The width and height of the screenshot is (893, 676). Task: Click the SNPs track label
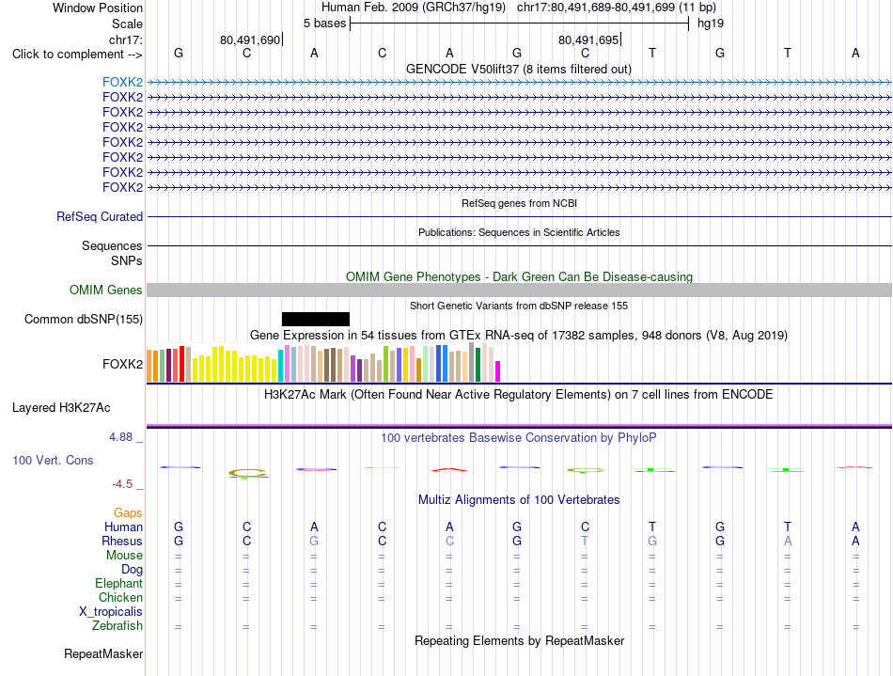[127, 260]
